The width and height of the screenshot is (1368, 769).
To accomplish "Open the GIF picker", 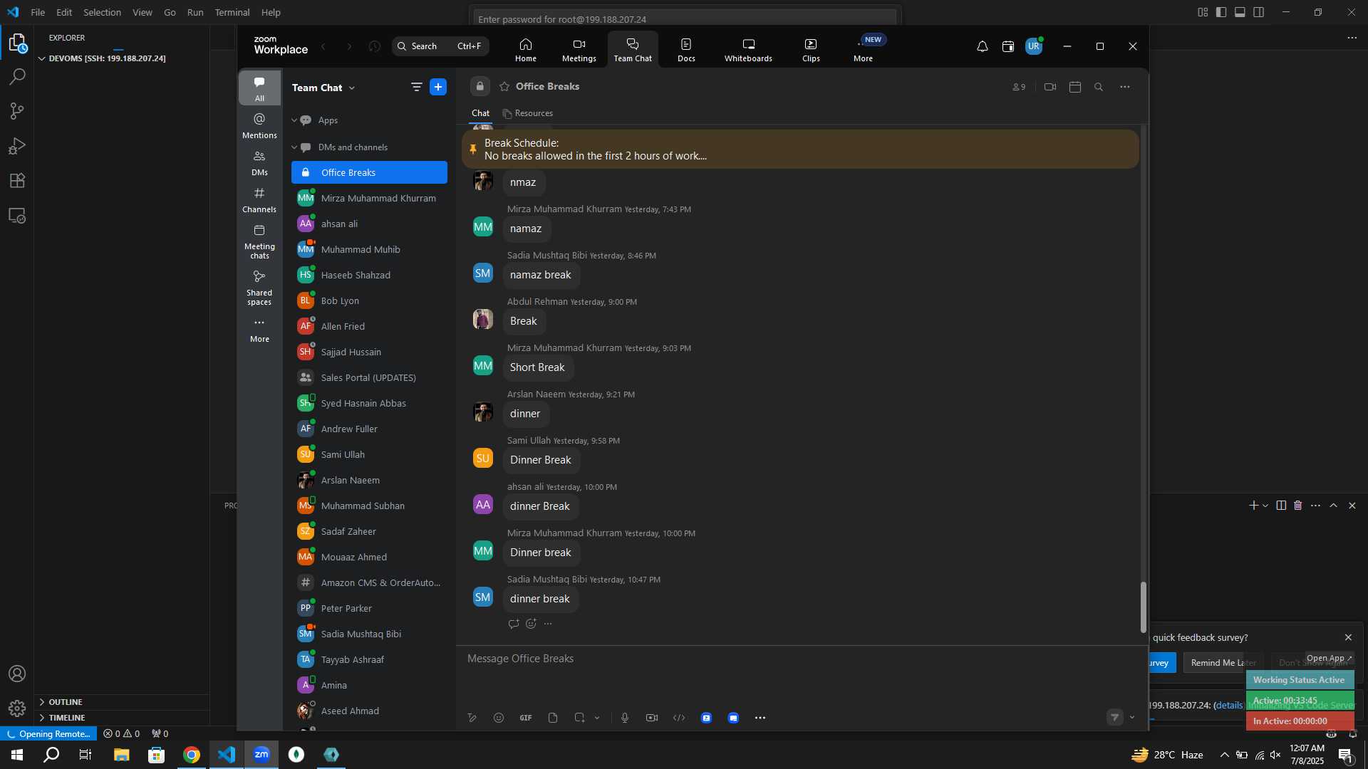I will tap(526, 718).
